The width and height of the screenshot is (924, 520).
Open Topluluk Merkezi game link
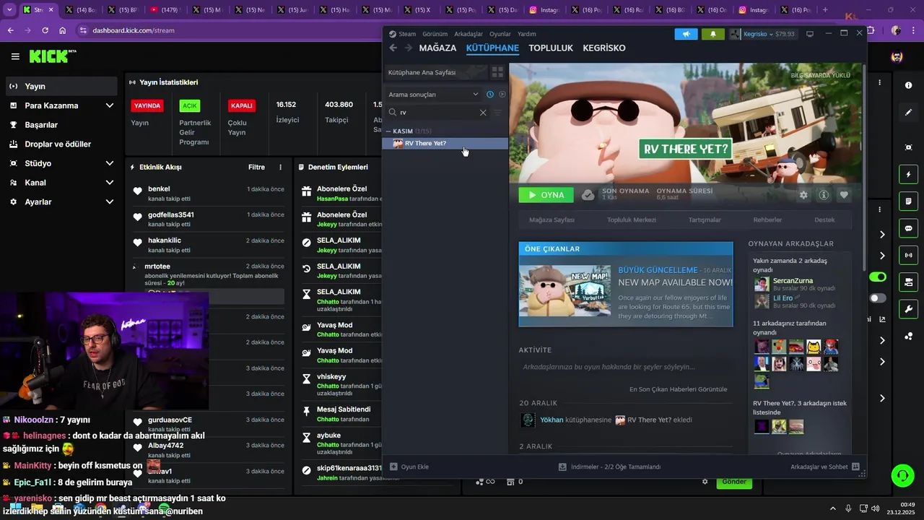pos(632,220)
